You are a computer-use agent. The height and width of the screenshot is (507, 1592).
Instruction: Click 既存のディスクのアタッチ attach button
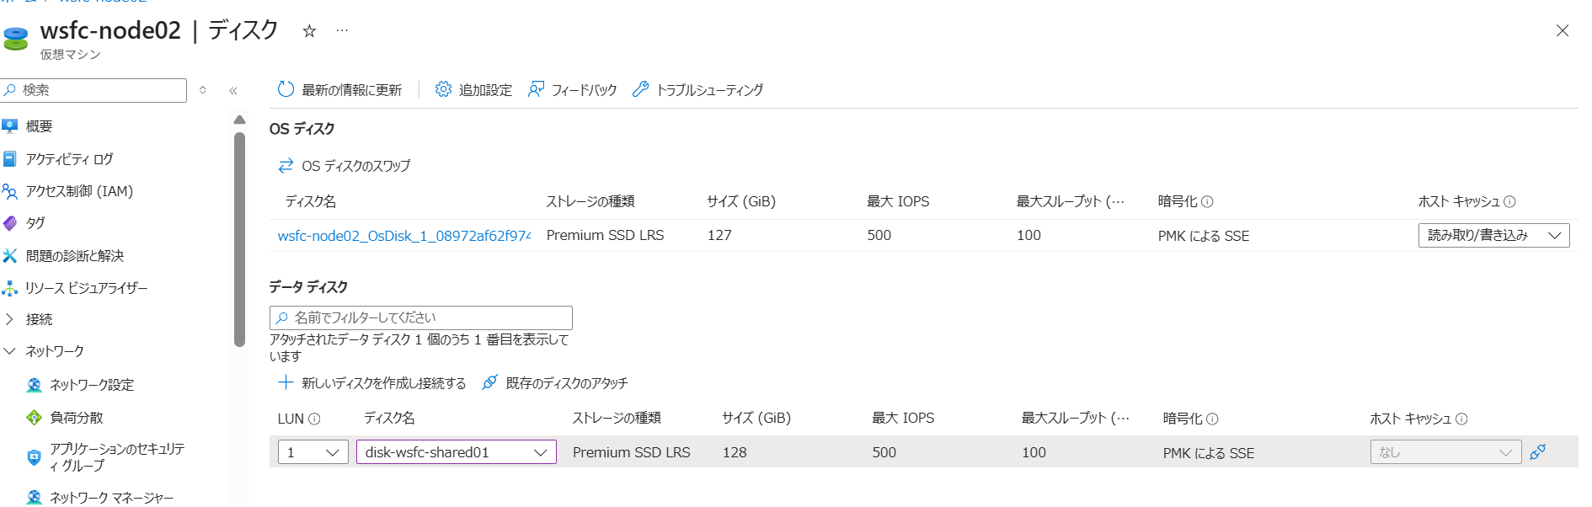click(556, 383)
